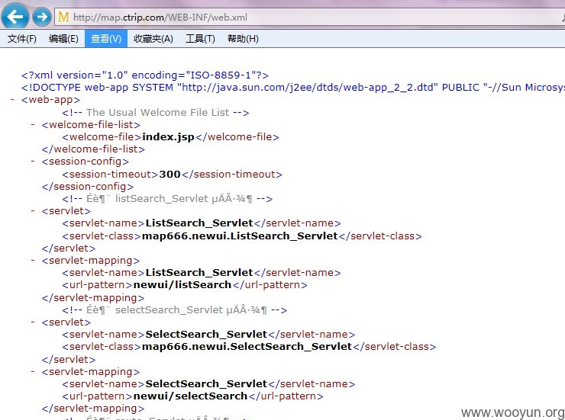Click the session-timeout value 300
Screen dimensions: 565x420
tap(169, 174)
